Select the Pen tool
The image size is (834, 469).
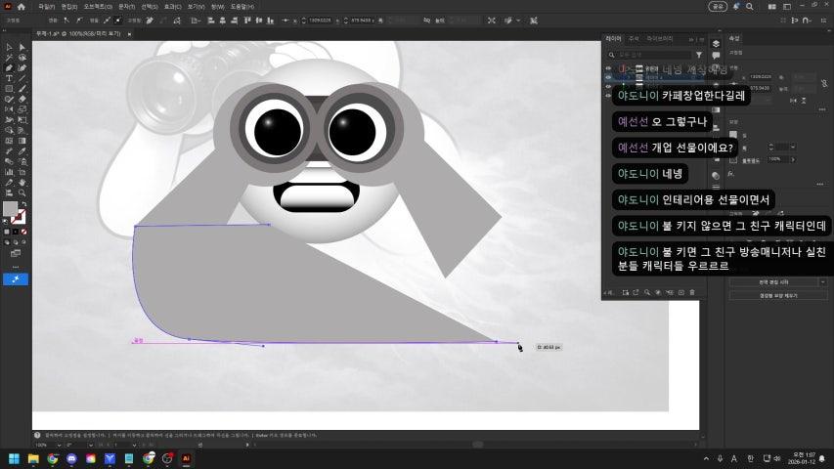[x=9, y=67]
